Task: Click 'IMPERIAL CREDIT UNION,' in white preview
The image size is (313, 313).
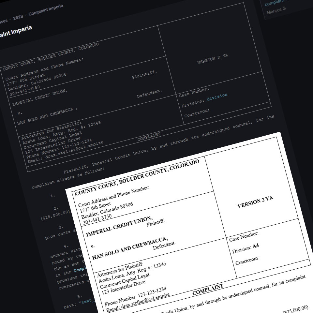Action: [119, 227]
